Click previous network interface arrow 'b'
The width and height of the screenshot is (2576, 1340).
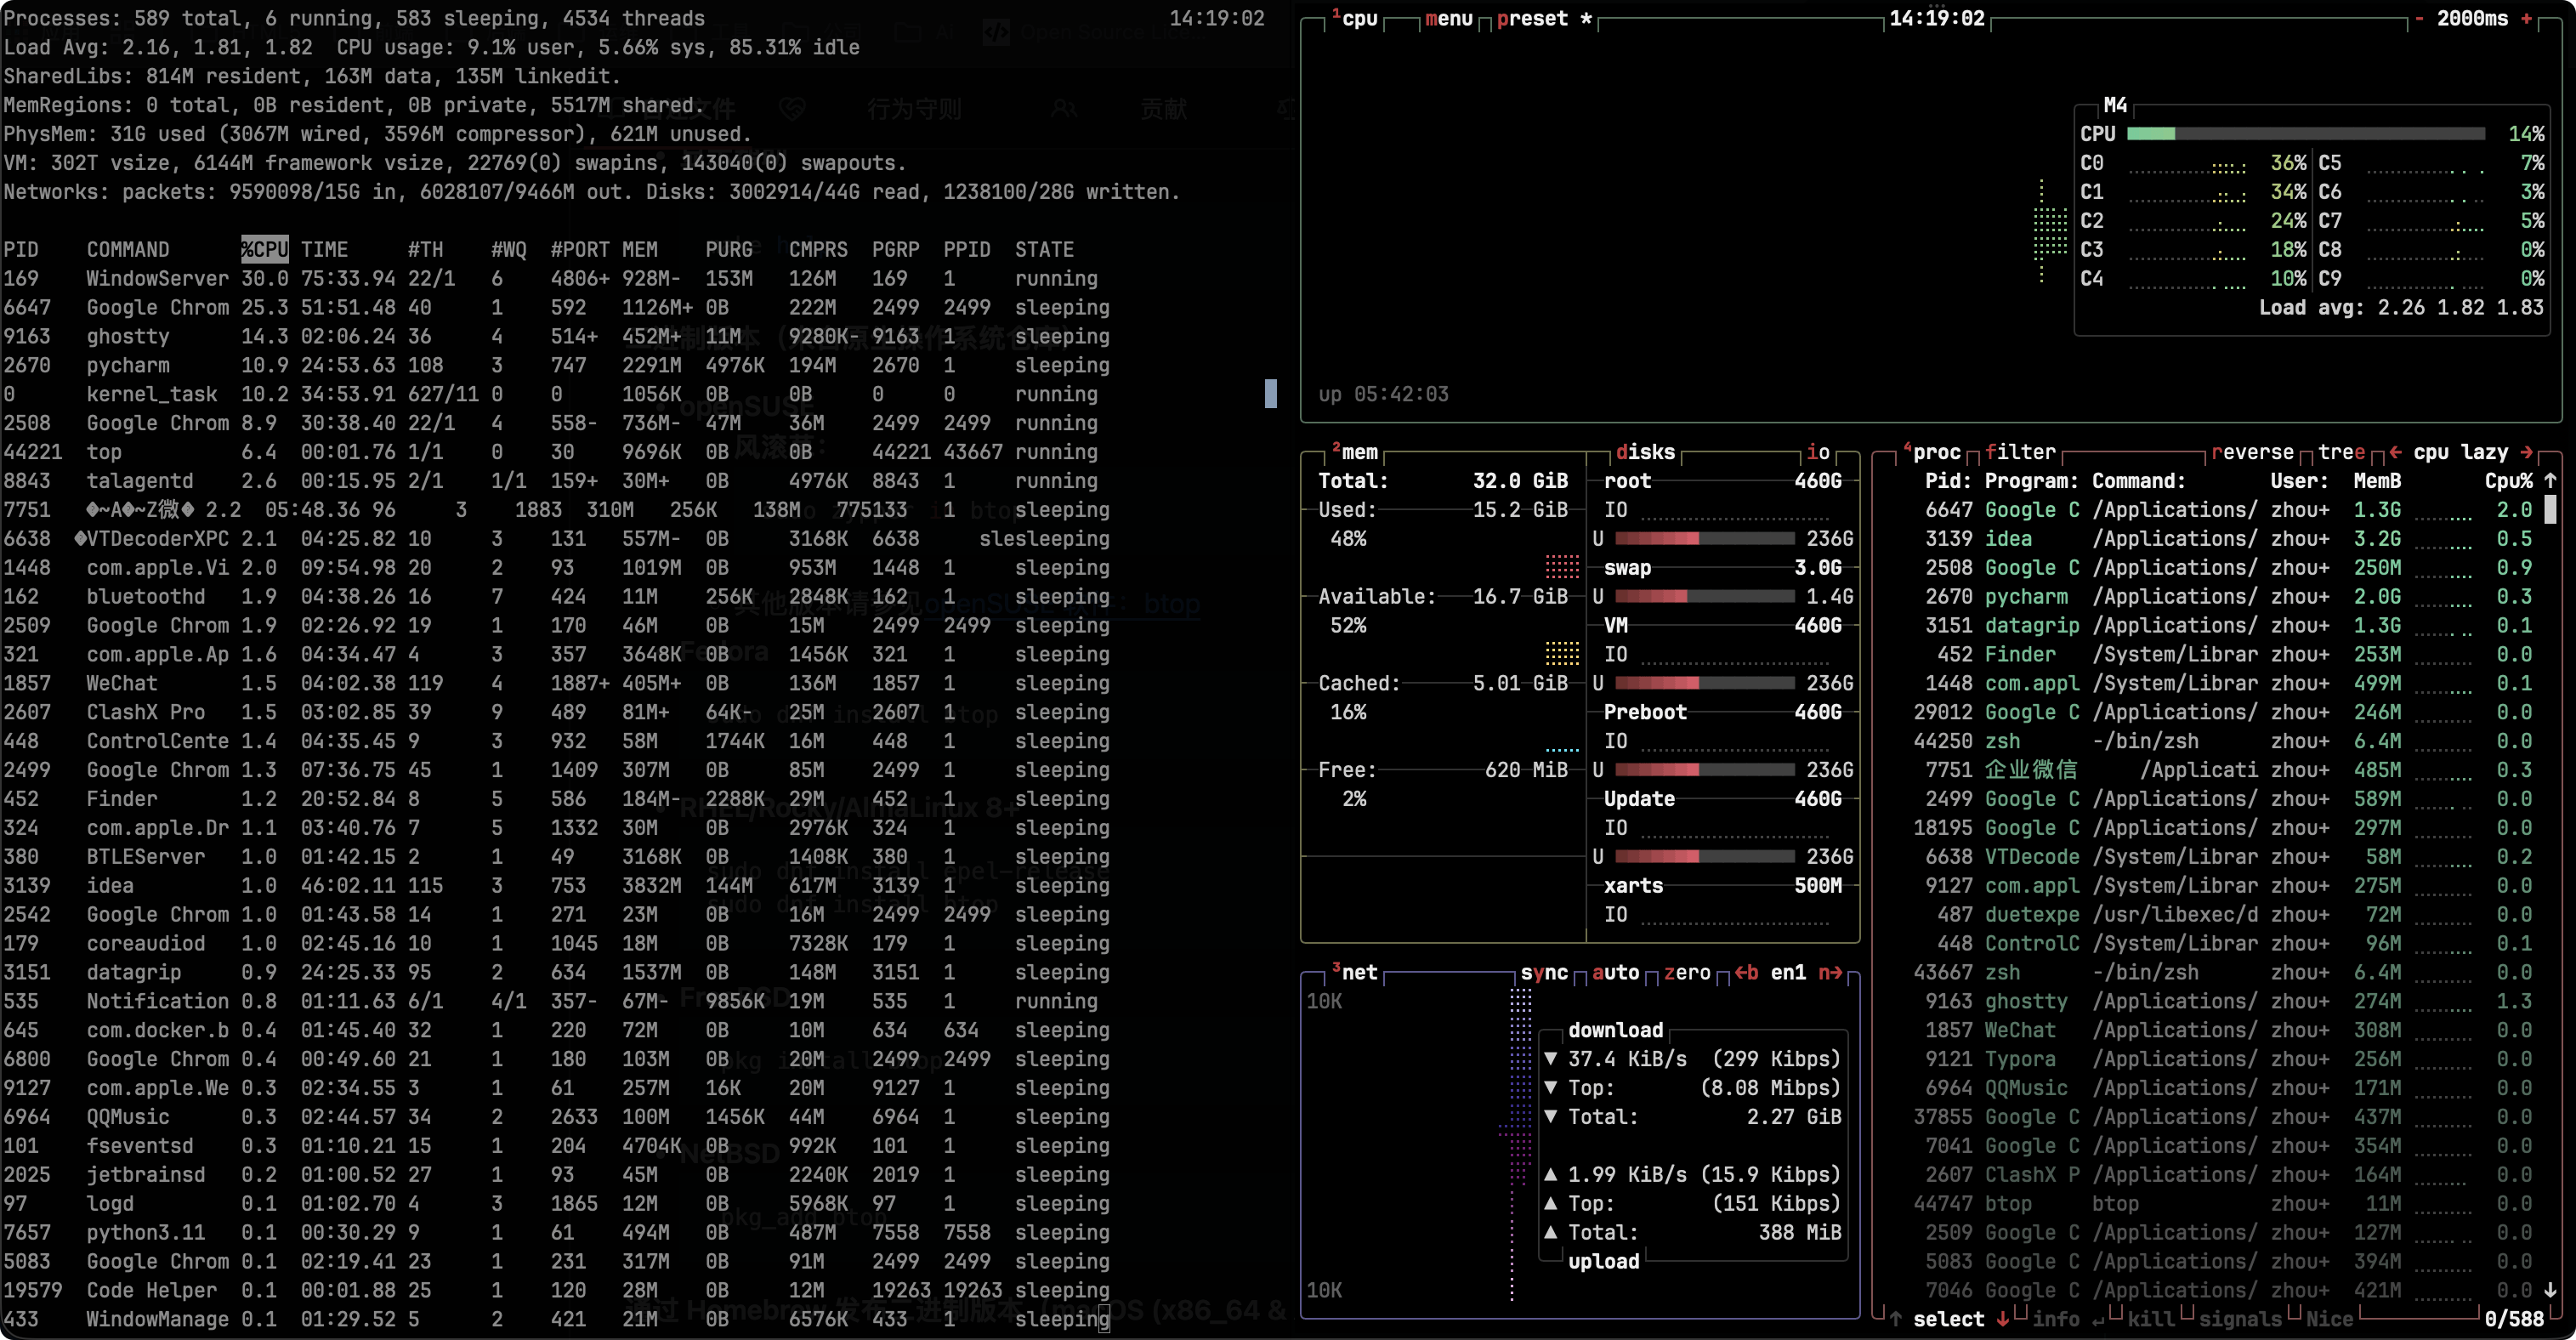pyautogui.click(x=1746, y=972)
